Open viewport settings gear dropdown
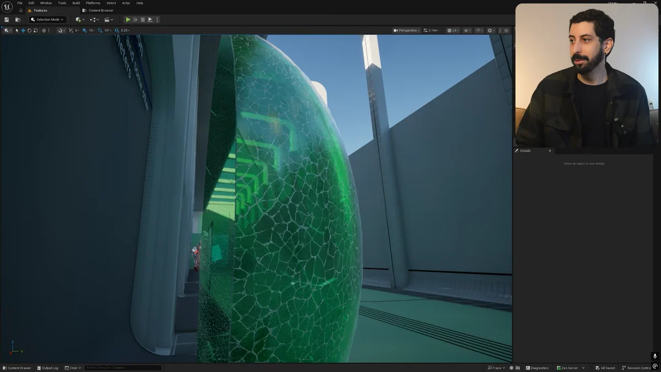 (x=491, y=30)
